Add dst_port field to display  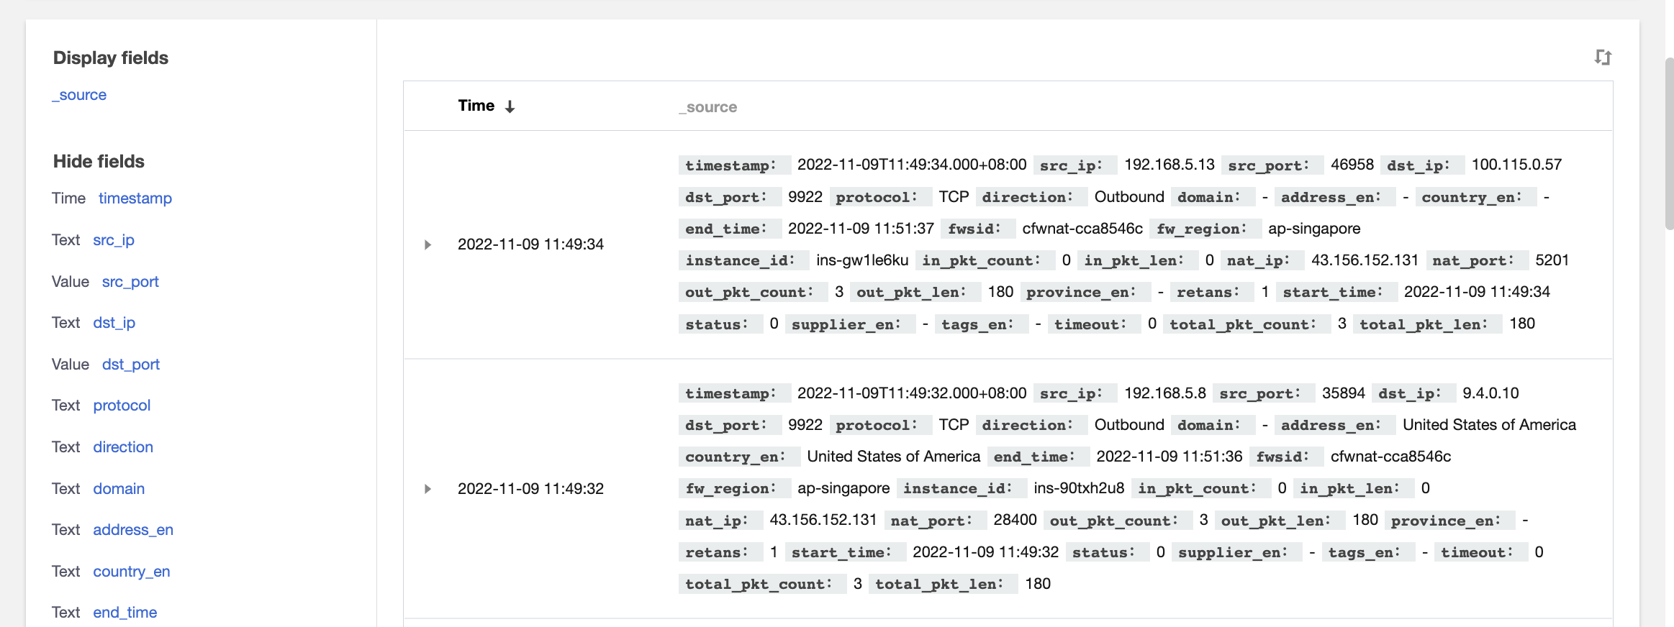[130, 365]
